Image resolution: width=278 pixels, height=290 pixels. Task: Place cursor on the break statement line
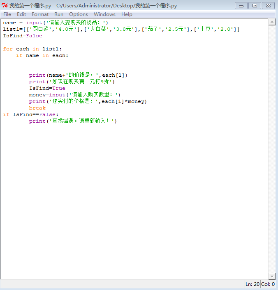coord(37,108)
